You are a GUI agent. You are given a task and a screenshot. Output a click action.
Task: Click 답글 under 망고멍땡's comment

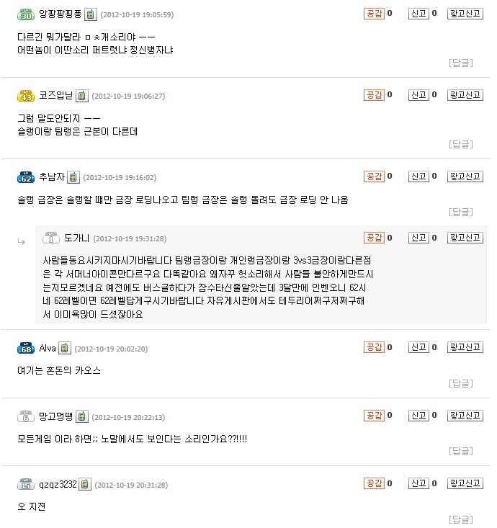click(461, 451)
